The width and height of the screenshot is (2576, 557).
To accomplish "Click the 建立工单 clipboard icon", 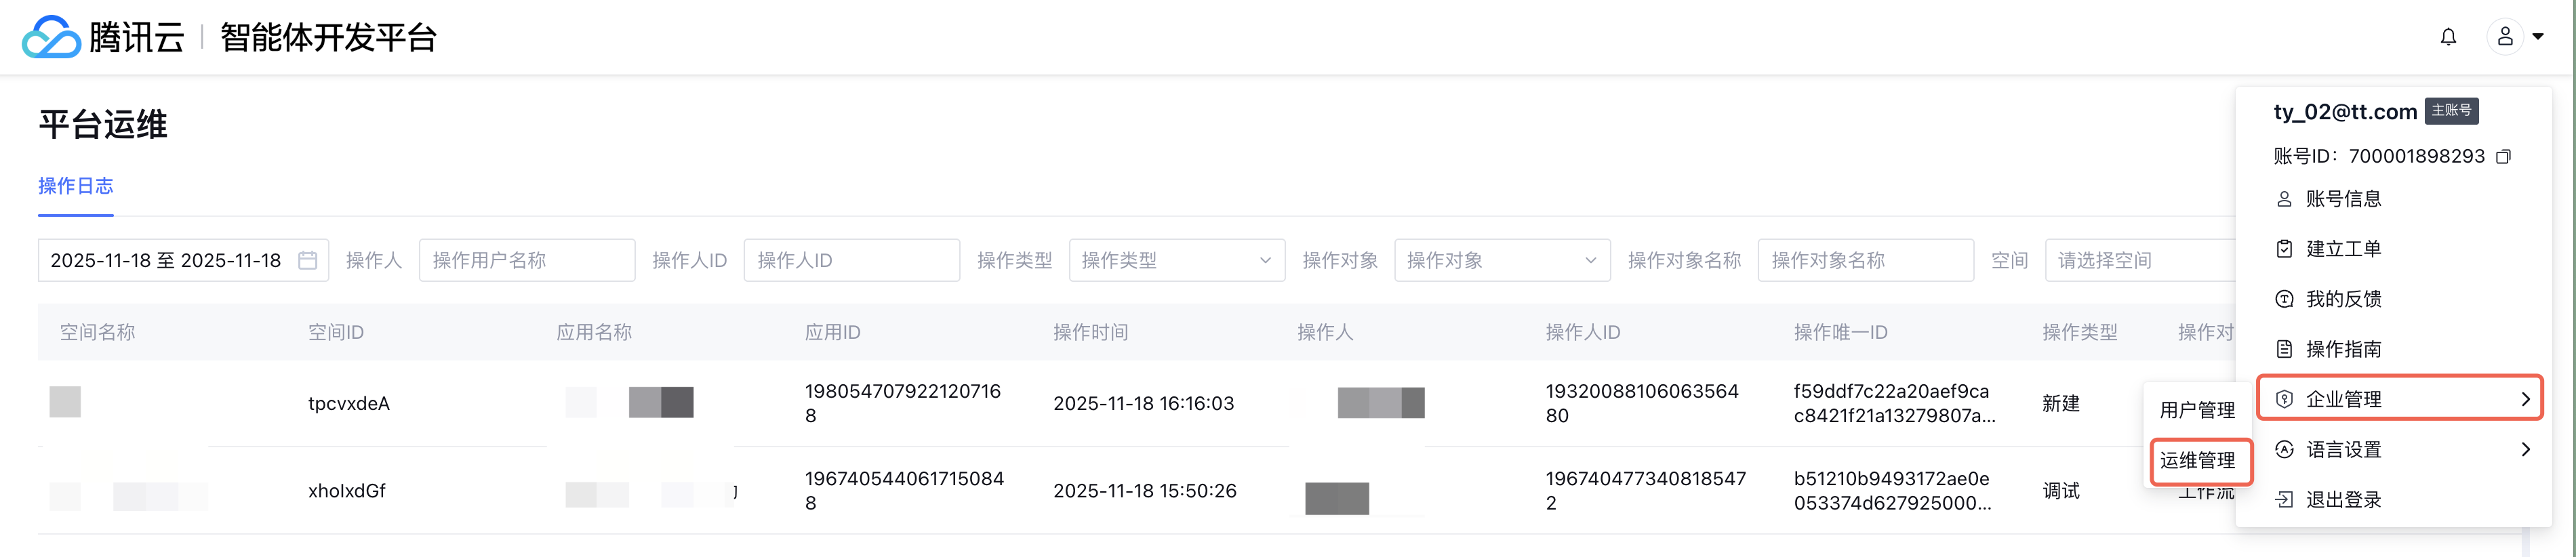I will click(x=2284, y=249).
